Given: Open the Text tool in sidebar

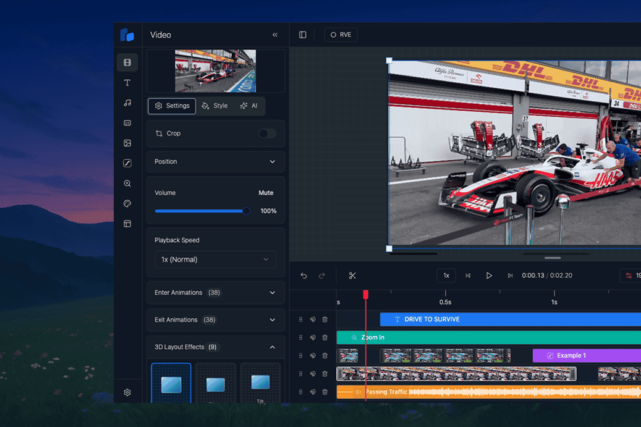Looking at the screenshot, I should coord(127,83).
